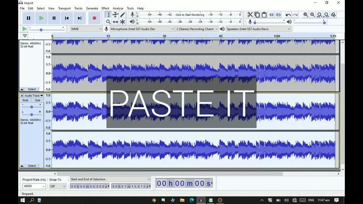Image resolution: width=363 pixels, height=204 pixels.
Task: Click the selection start time field
Action: point(90,186)
